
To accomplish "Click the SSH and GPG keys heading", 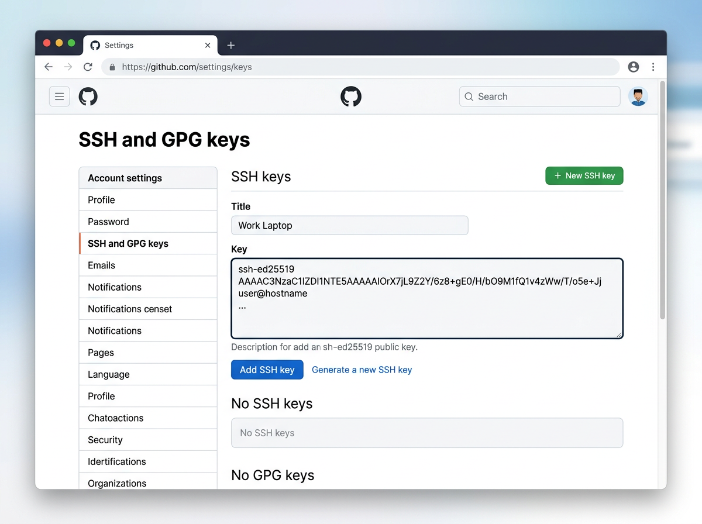I will (x=164, y=140).
